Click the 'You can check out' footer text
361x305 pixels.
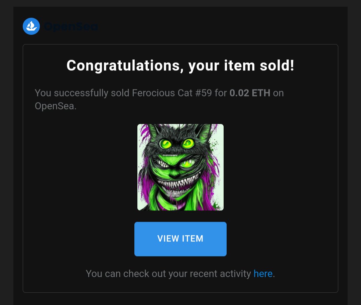point(126,274)
